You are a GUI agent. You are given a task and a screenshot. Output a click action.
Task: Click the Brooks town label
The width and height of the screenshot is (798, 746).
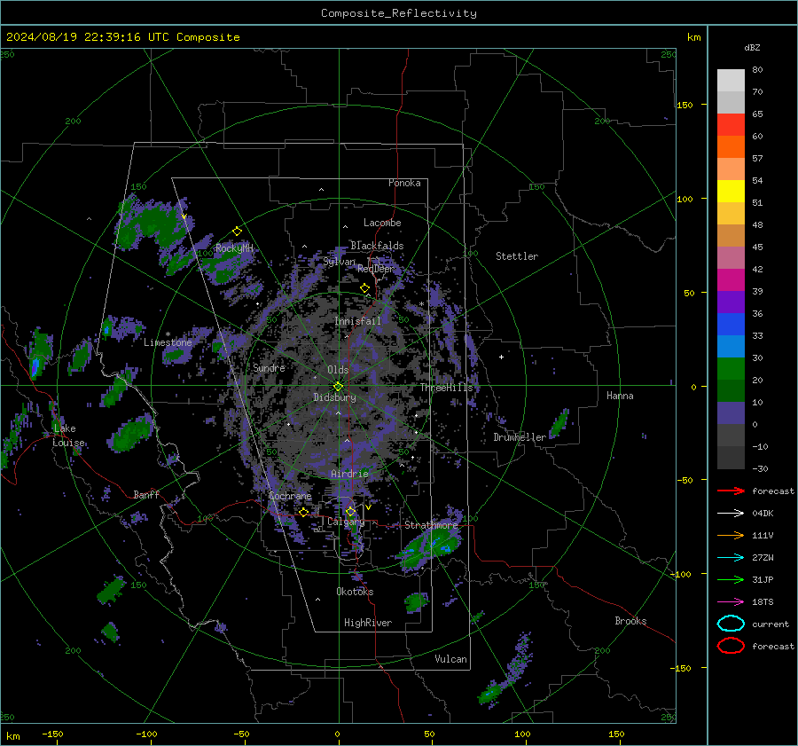(x=630, y=621)
